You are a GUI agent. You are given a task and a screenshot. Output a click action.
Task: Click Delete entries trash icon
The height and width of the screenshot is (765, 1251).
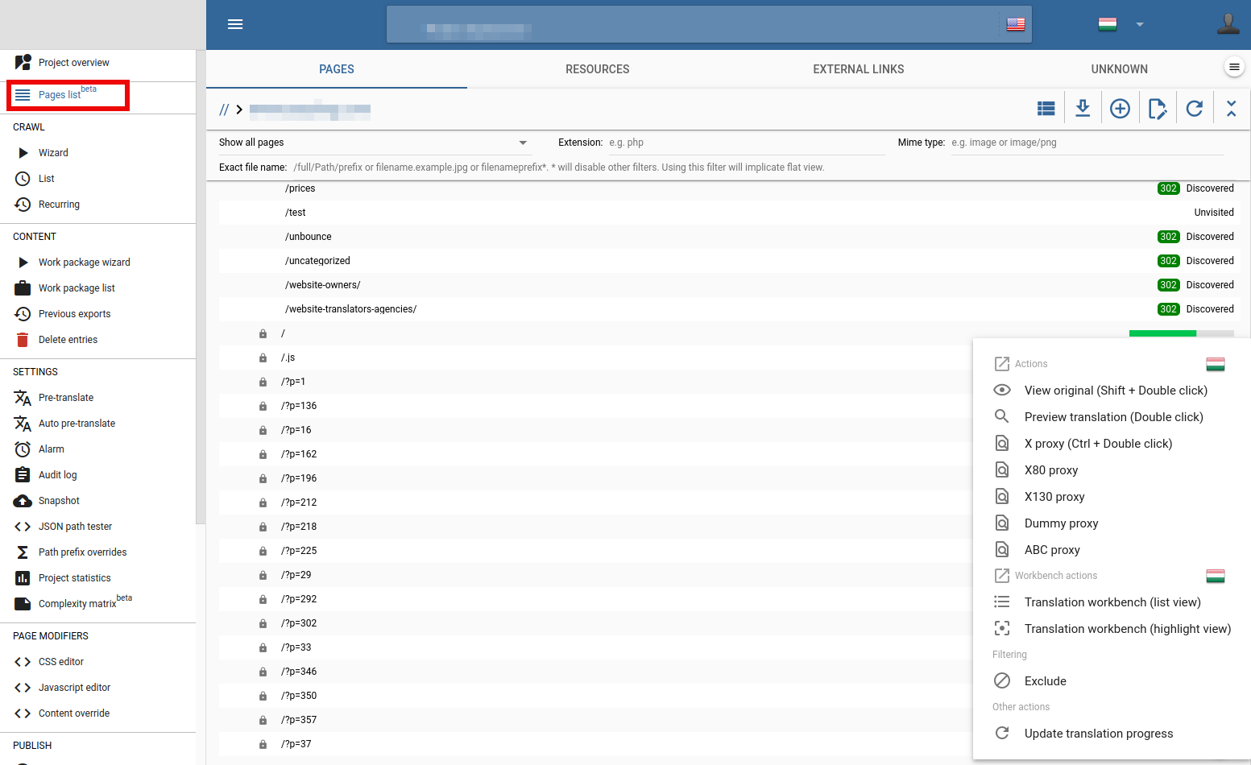tap(23, 340)
